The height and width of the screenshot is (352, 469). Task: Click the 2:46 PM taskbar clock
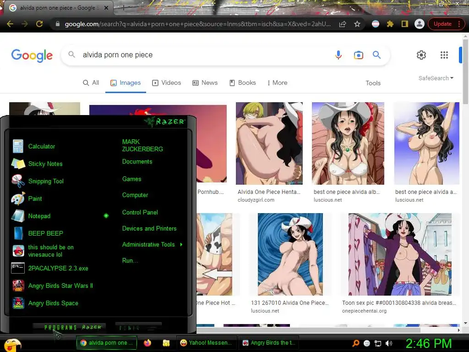pos(429,344)
